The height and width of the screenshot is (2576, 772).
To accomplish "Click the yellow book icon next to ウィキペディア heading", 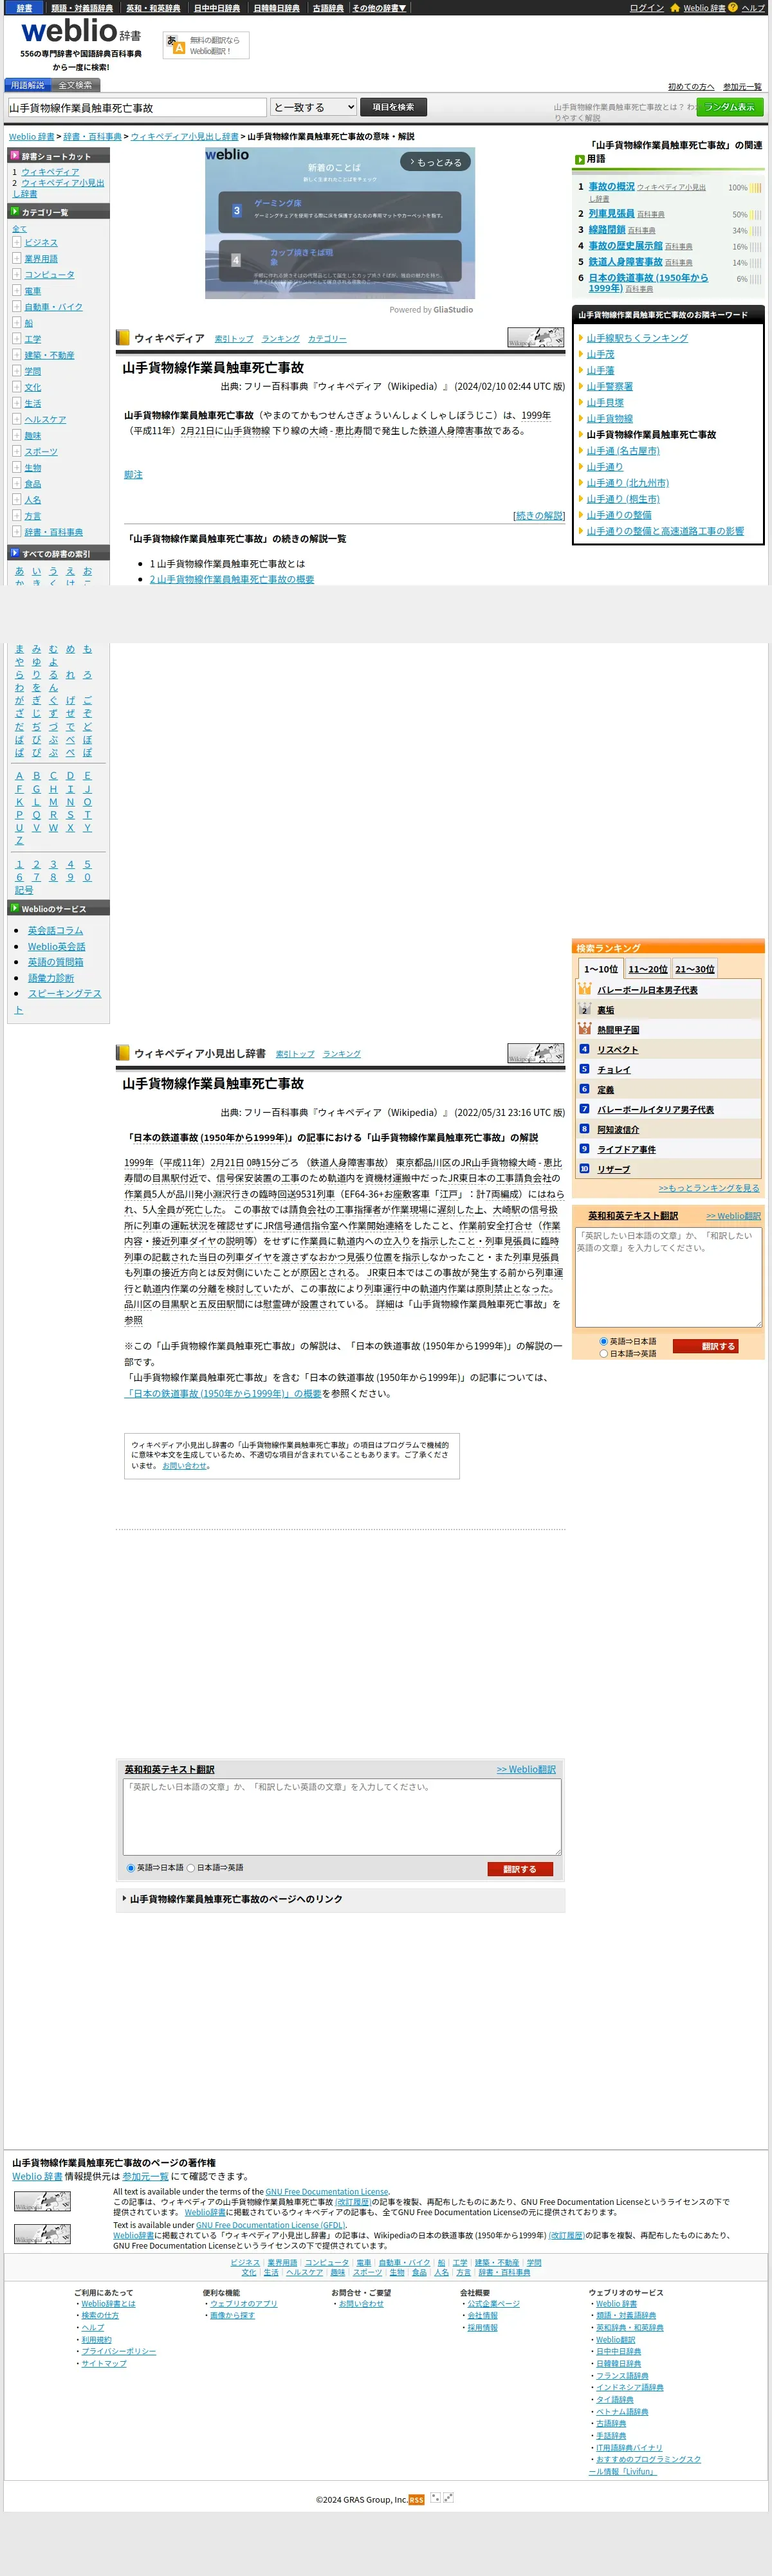I will (x=123, y=338).
